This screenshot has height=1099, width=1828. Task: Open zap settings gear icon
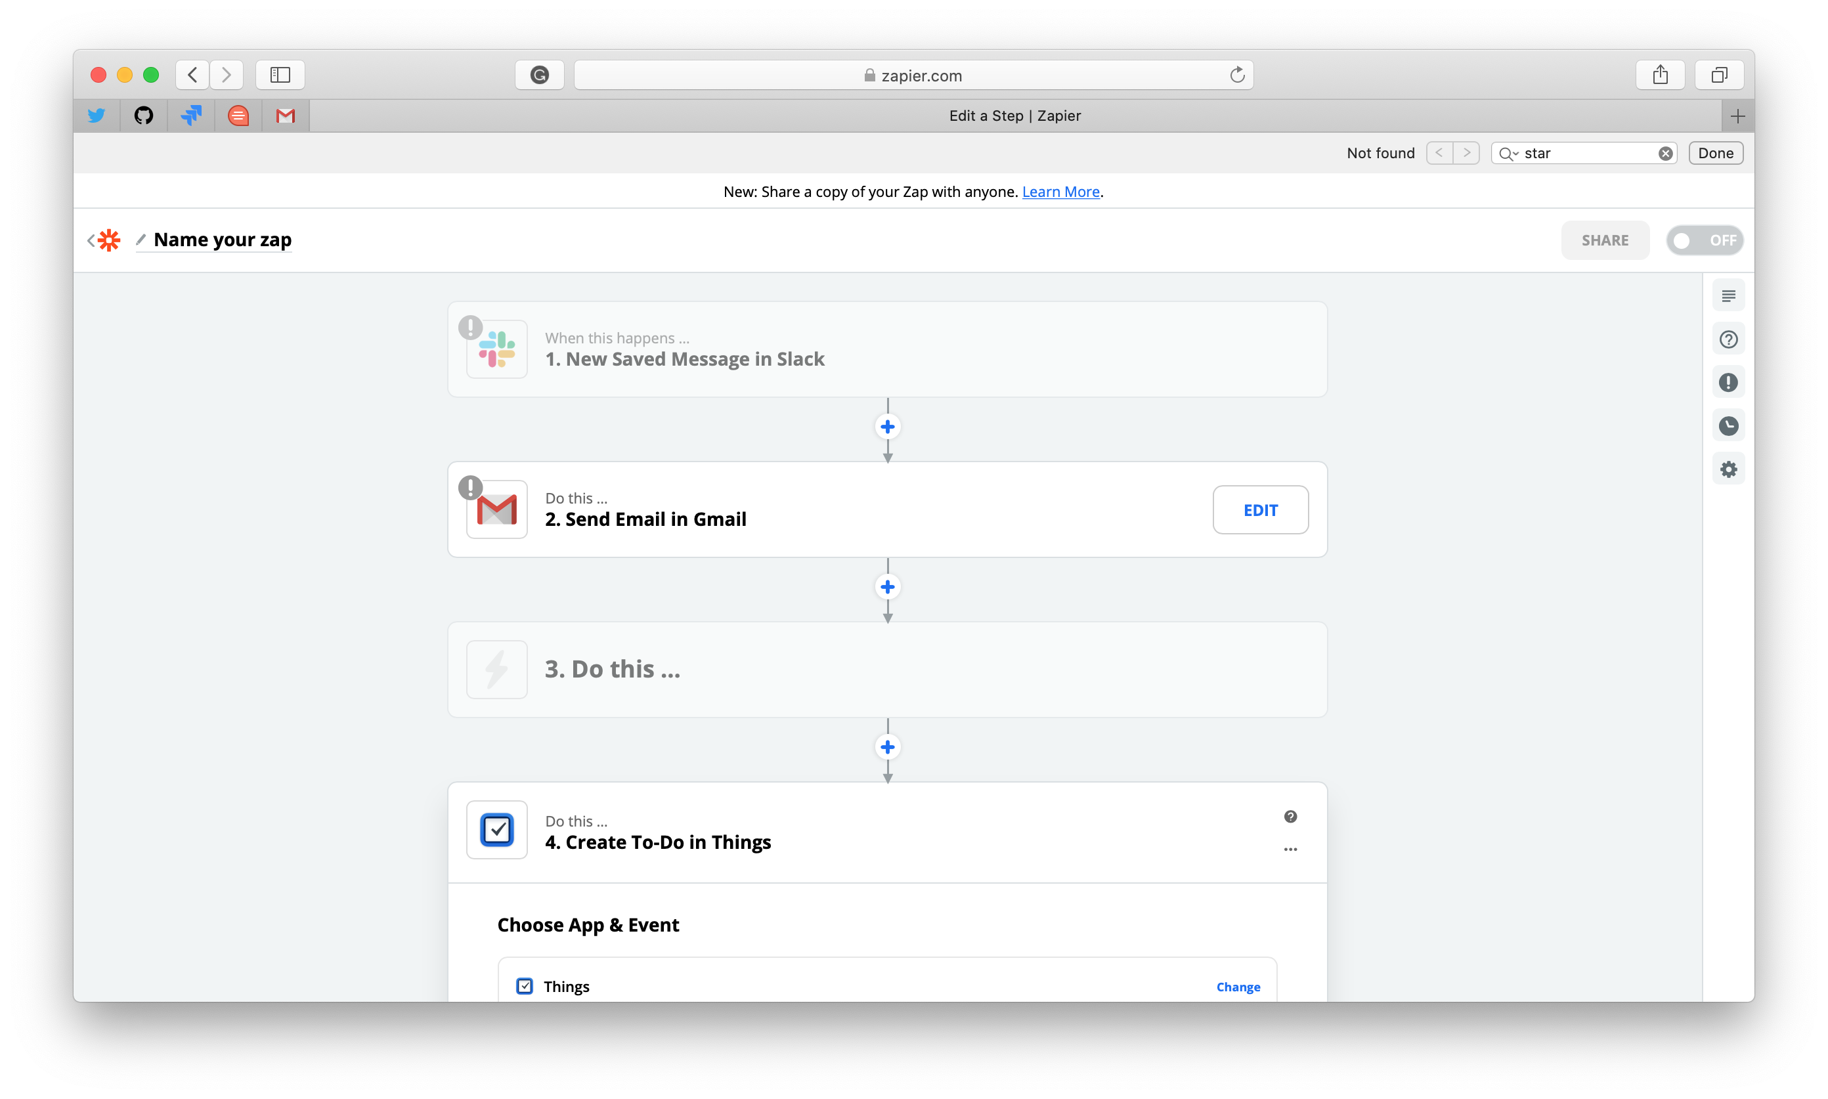(x=1728, y=469)
